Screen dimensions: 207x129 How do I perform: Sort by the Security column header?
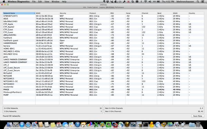(x=74, y=13)
